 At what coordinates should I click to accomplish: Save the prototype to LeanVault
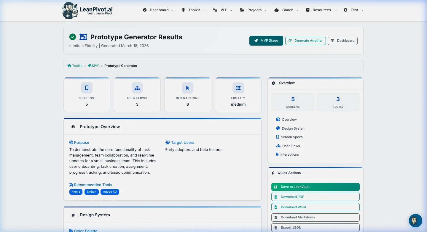315,187
